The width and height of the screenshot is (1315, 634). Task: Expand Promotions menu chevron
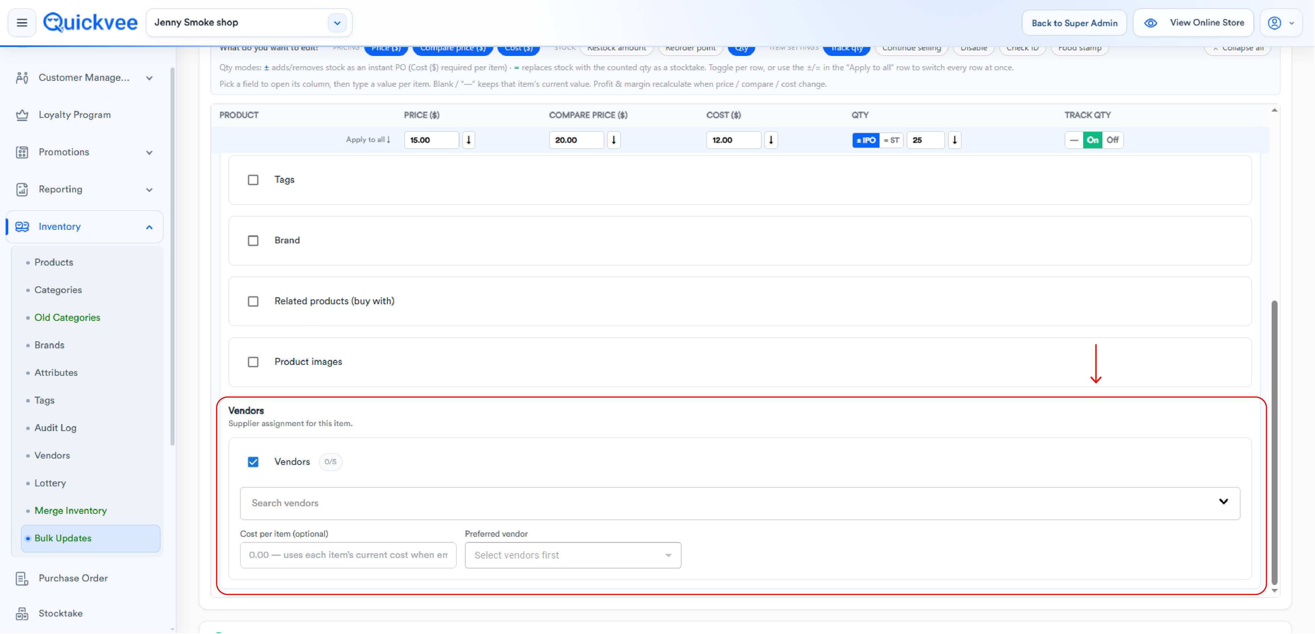(x=149, y=153)
